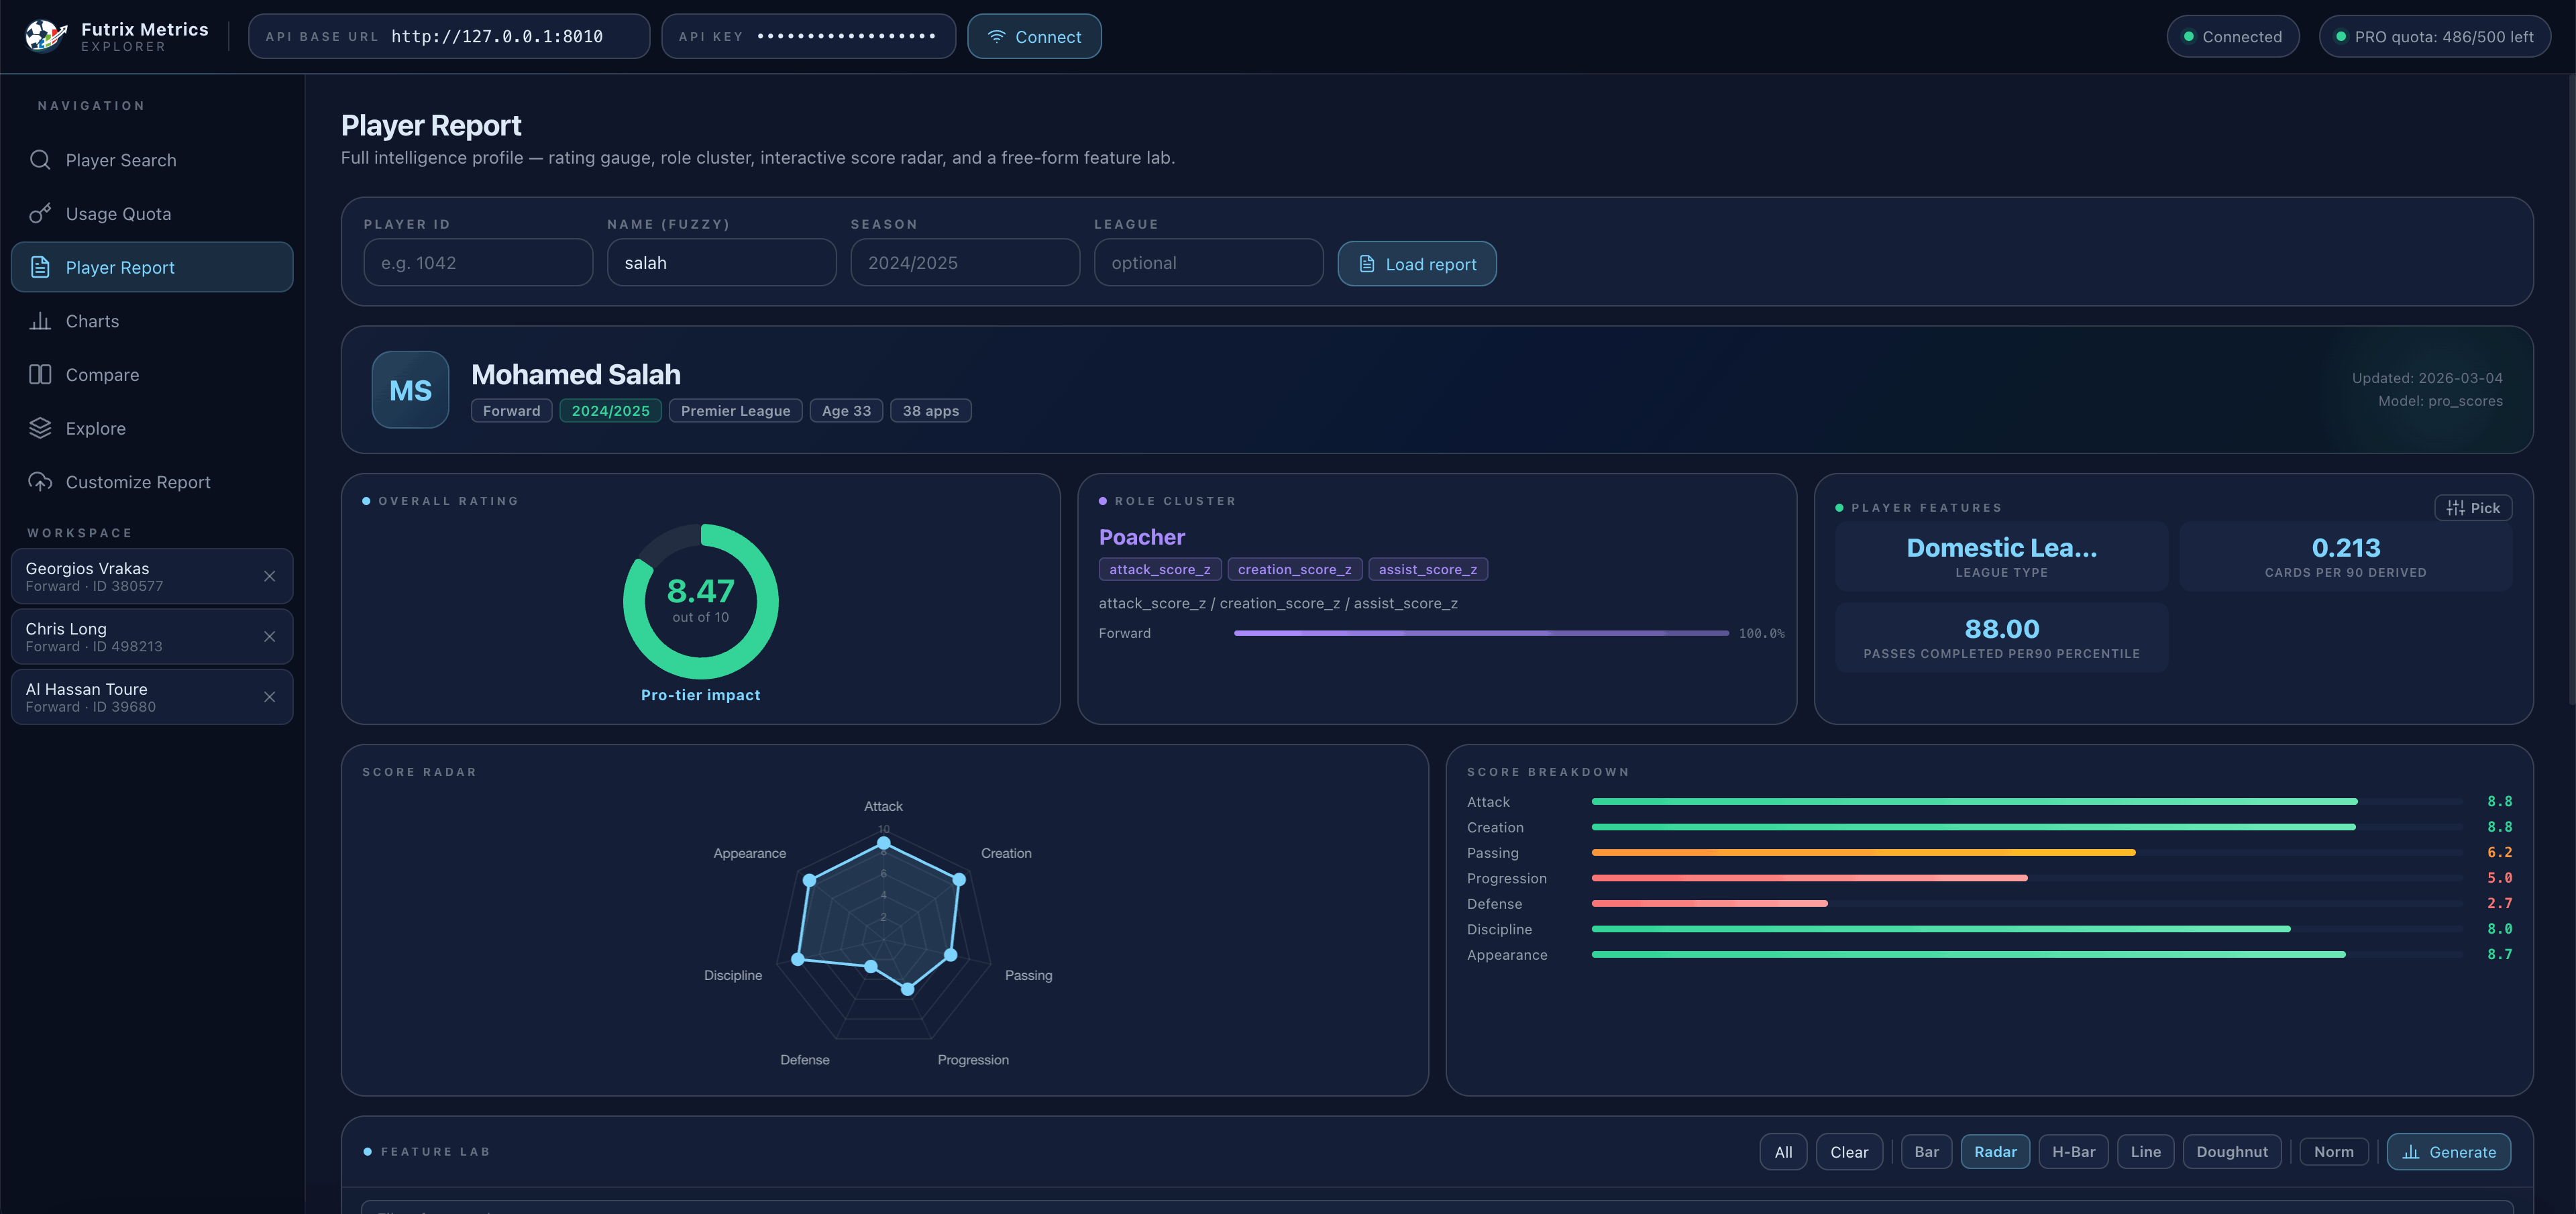This screenshot has height=1214, width=2576.
Task: Click the Player Report document icon
Action: click(x=40, y=267)
